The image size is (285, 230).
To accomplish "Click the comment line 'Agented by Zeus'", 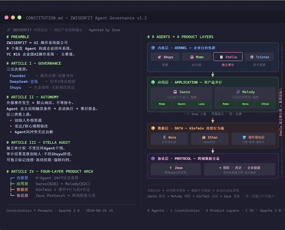I will point(104,30).
